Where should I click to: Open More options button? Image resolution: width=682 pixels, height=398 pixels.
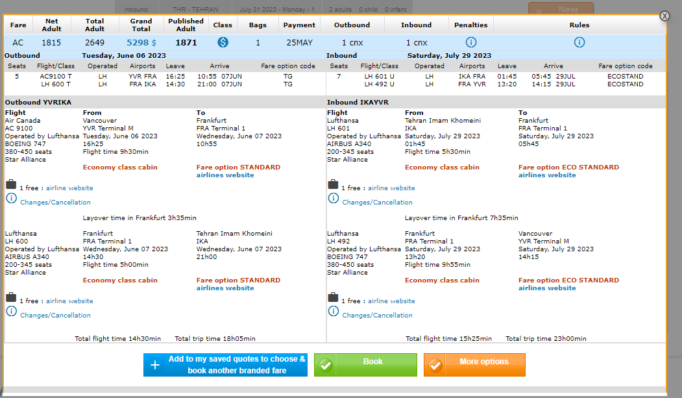474,364
